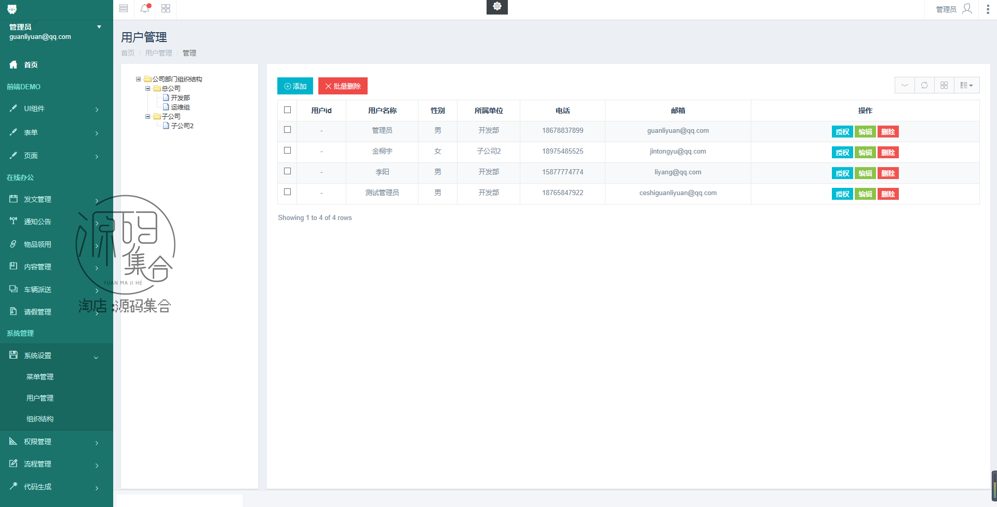Select the 子公司2 tree node
The height and width of the screenshot is (507, 997).
point(182,126)
